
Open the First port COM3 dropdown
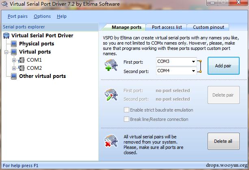click(x=176, y=61)
